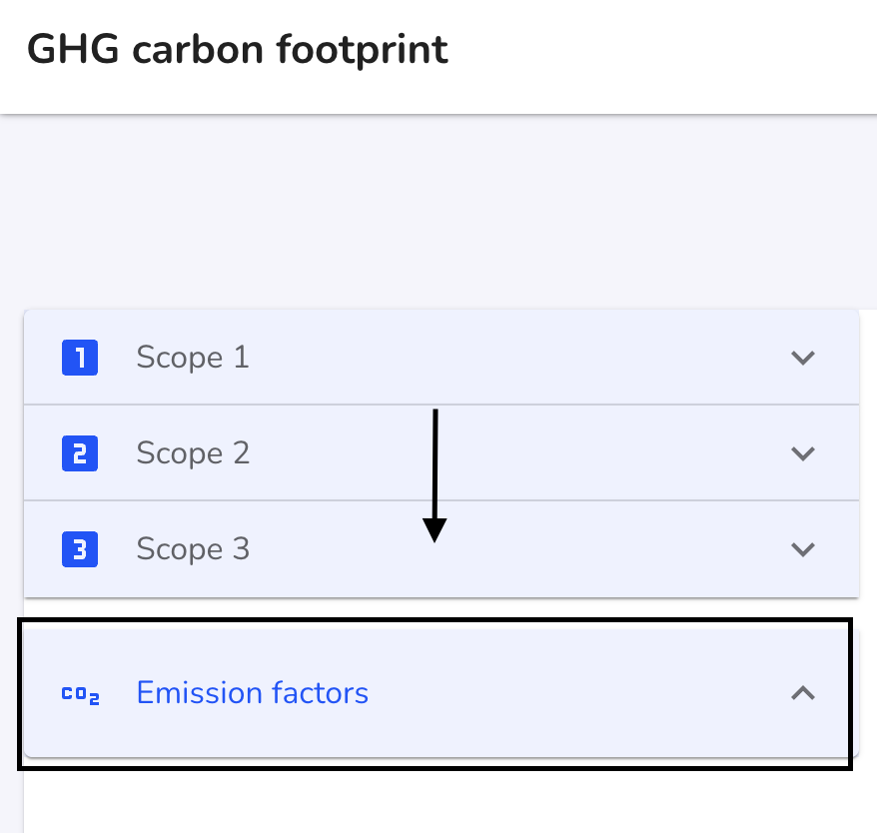
Task: Click the CO2 emission factors icon
Action: [x=81, y=695]
